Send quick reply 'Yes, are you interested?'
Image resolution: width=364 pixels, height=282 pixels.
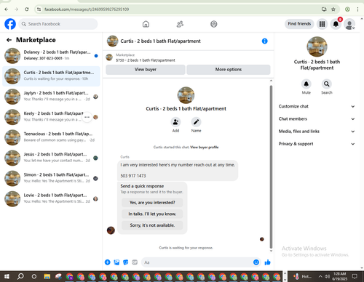click(152, 203)
